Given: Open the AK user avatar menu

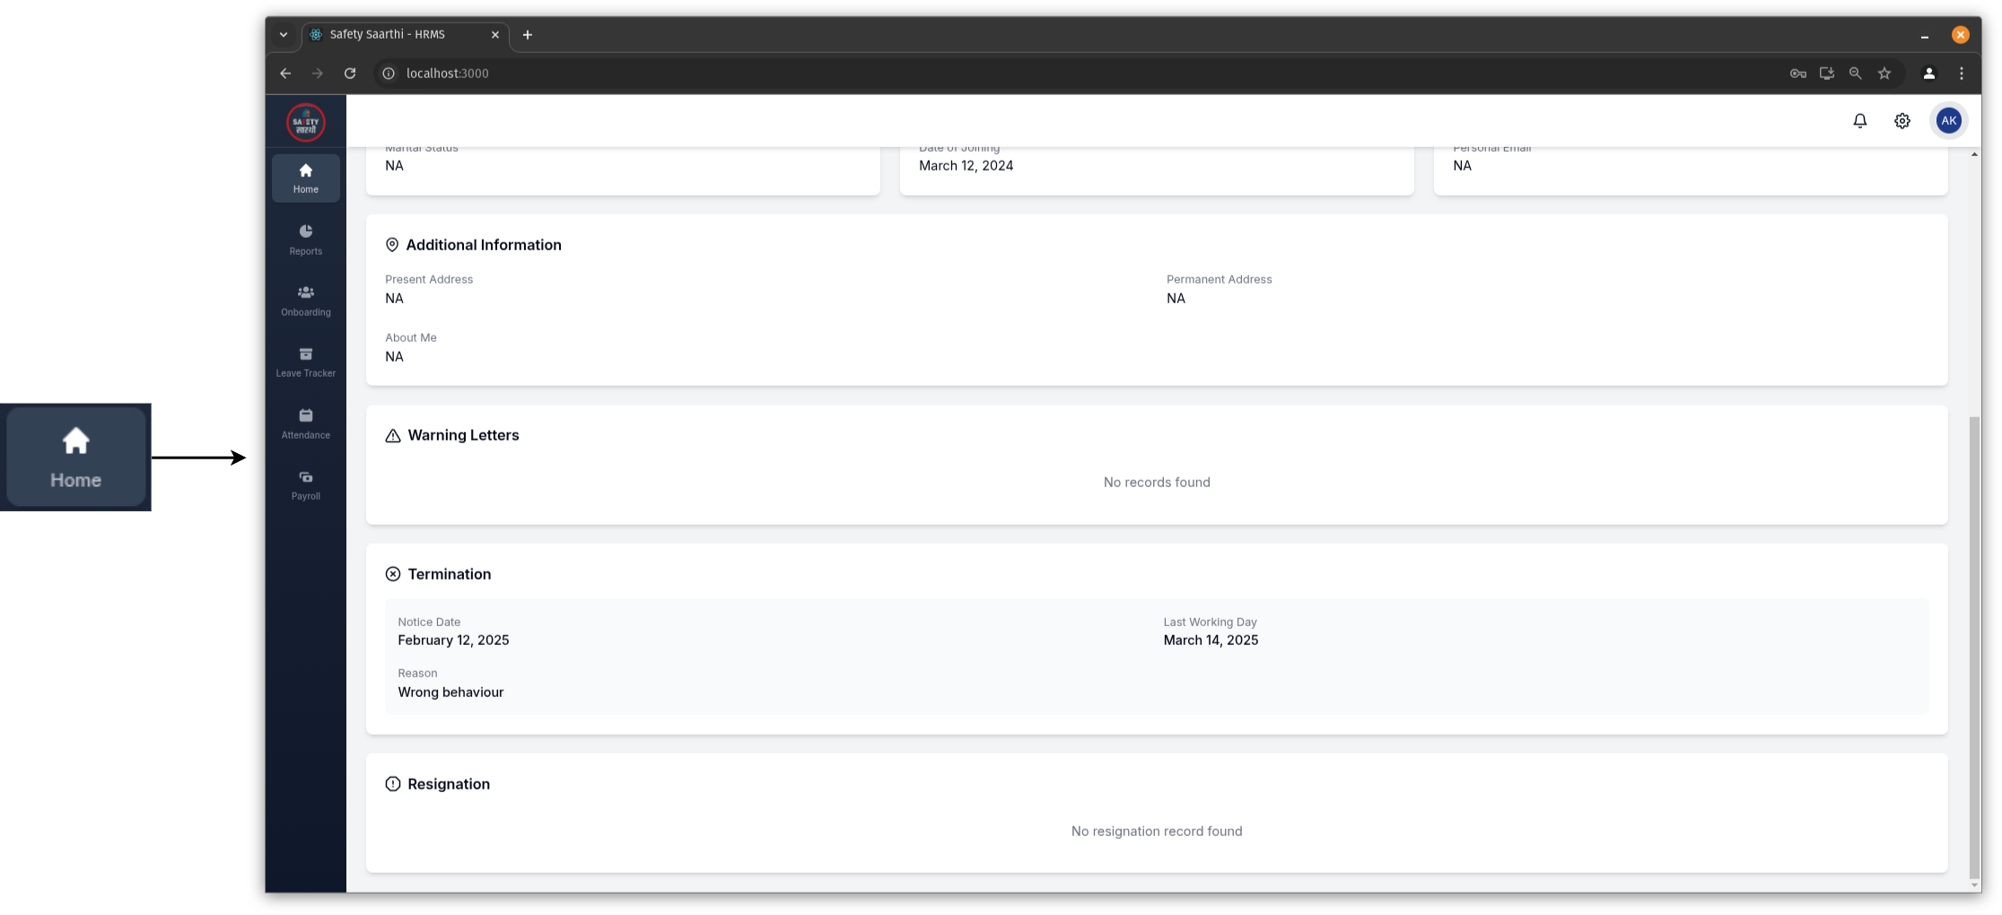Looking at the screenshot, I should 1948,121.
